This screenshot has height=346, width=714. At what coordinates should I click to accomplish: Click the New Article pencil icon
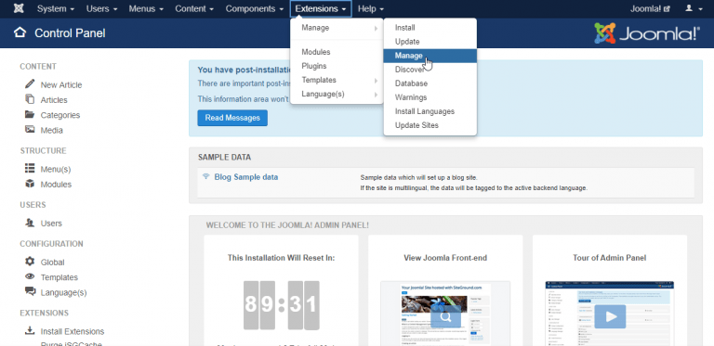pyautogui.click(x=30, y=84)
